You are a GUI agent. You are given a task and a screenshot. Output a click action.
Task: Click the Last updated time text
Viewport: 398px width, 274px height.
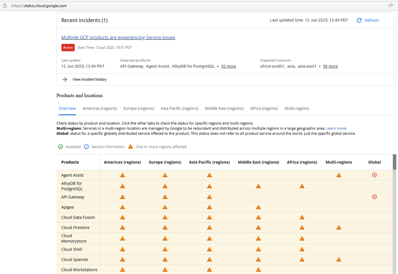[309, 20]
